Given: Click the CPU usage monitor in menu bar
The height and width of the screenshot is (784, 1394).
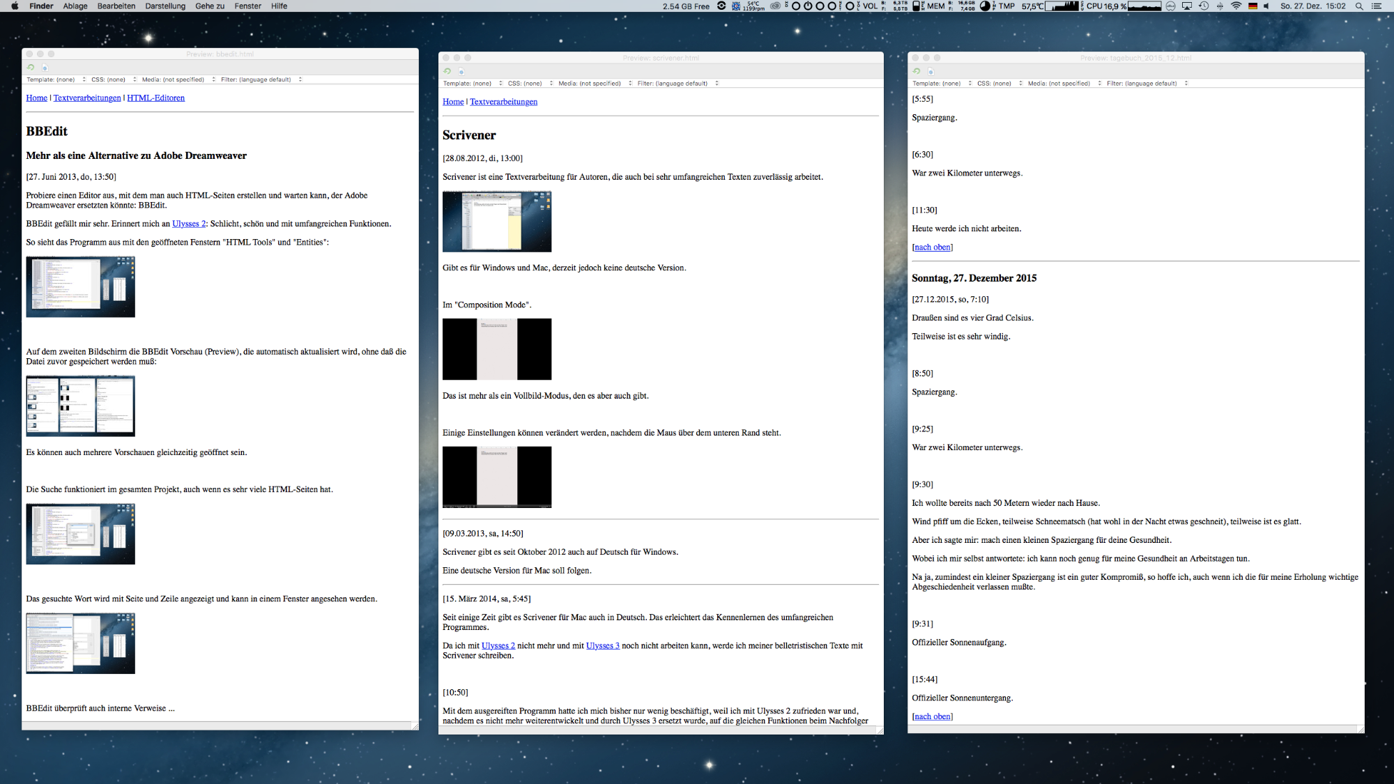Looking at the screenshot, I should point(1124,6).
